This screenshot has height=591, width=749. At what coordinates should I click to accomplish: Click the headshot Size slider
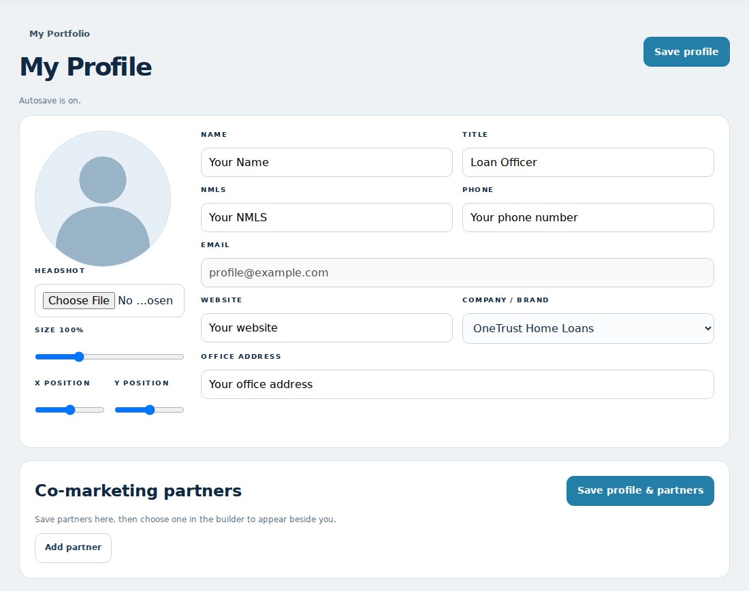(x=110, y=357)
